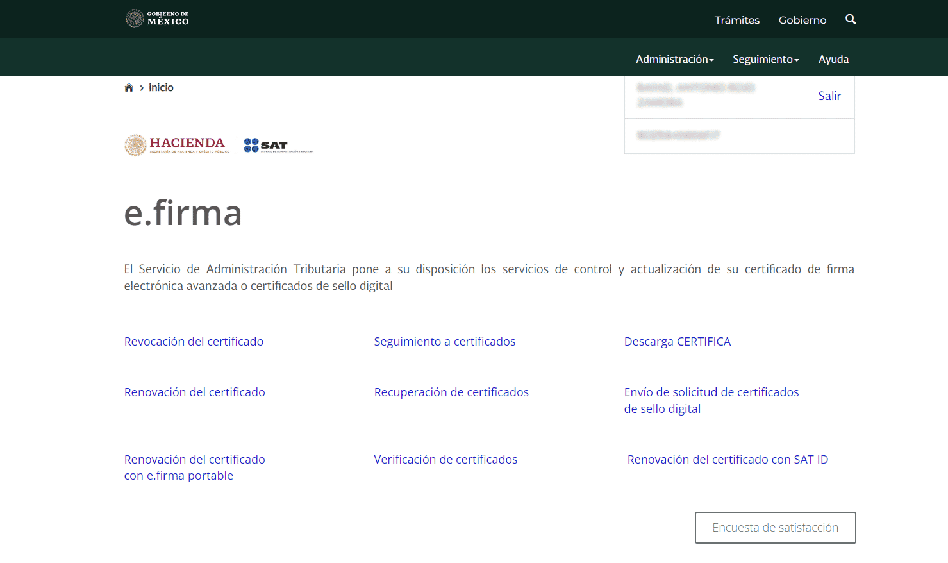948x563 pixels.
Task: Open Verificación de certificados
Action: click(445, 459)
